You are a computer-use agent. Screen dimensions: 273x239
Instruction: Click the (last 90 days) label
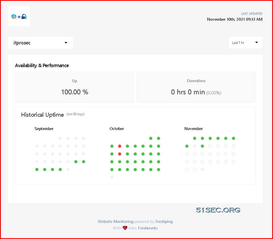[x=76, y=114]
